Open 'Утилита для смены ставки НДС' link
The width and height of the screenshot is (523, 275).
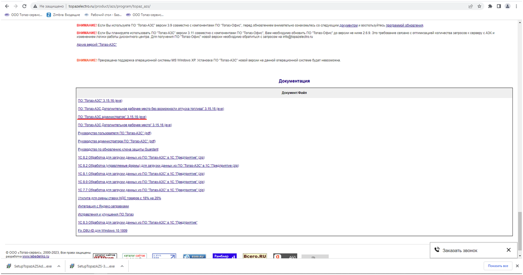point(120,198)
